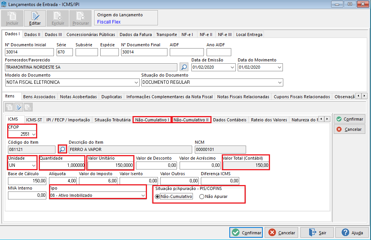371x240 pixels.
Task: Click the Sair button
Action: click(x=317, y=233)
